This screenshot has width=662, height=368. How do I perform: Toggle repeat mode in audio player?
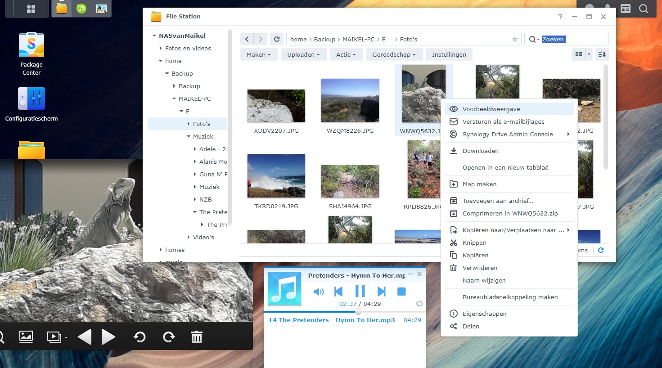(x=419, y=304)
